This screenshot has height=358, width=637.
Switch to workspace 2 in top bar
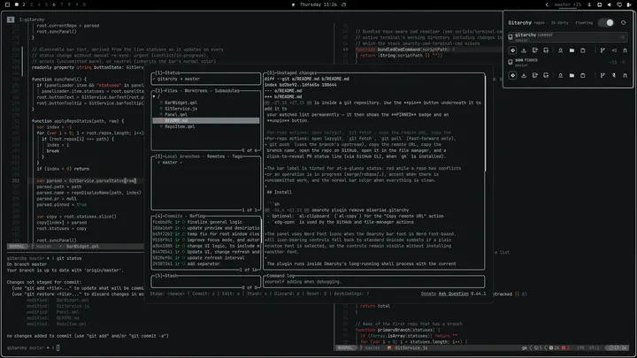[x=24, y=4]
